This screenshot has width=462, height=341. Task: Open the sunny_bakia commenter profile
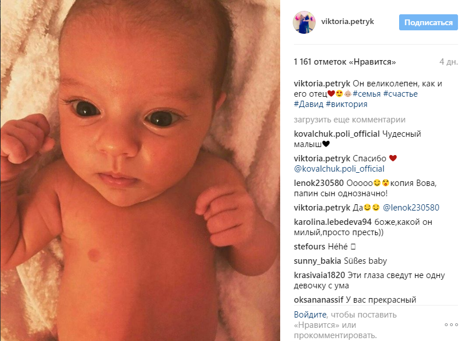[x=317, y=261]
